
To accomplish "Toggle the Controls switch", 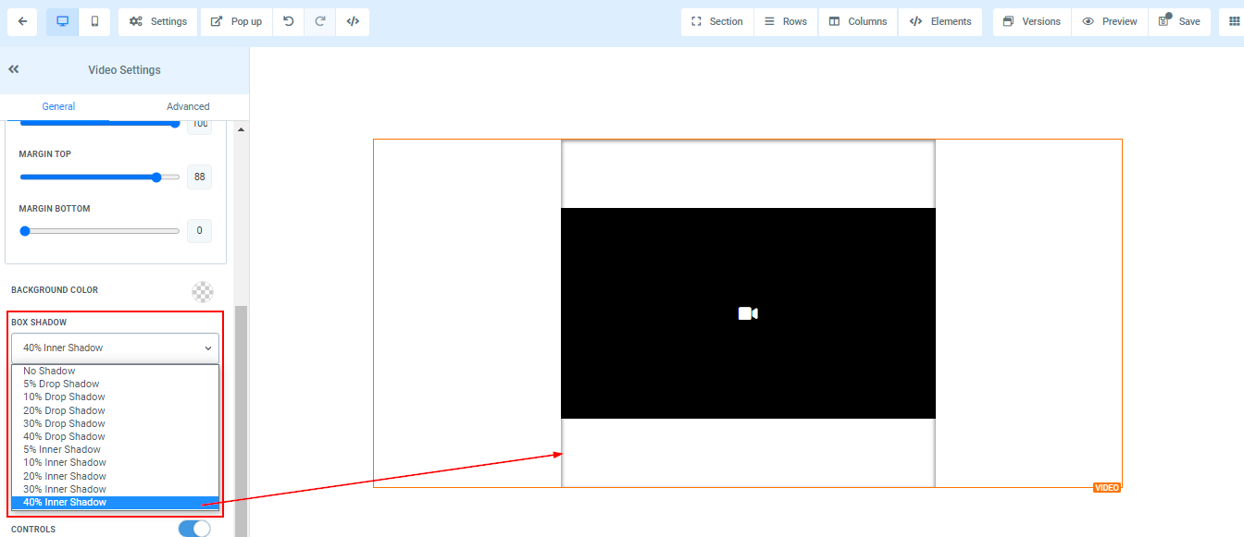I will pyautogui.click(x=194, y=529).
